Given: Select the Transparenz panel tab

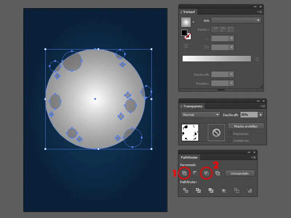Looking at the screenshot, I should click(x=192, y=106).
